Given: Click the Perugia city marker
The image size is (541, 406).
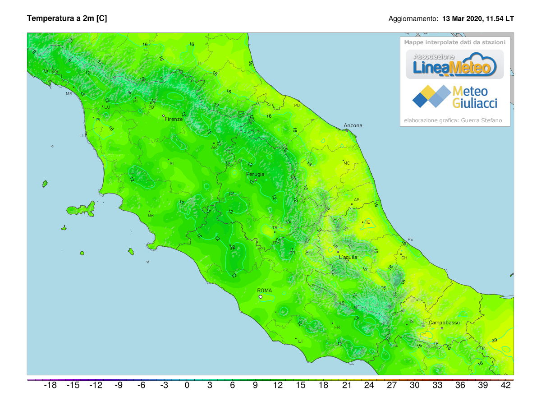Looking at the screenshot, I should coord(256,180).
